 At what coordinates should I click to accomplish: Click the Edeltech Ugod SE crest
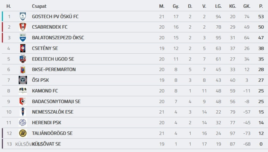[23, 59]
